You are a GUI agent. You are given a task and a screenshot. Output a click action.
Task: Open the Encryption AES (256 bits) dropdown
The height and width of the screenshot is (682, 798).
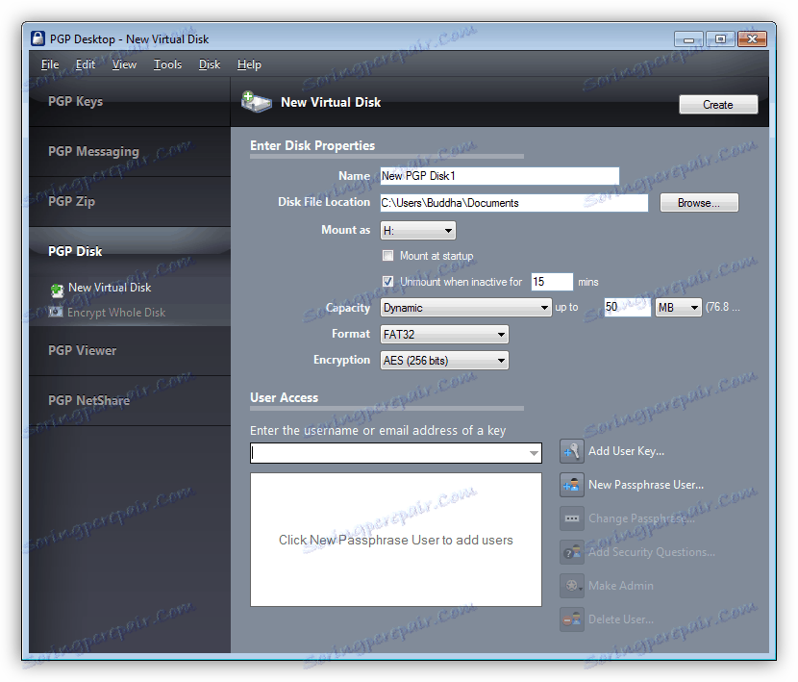(444, 360)
